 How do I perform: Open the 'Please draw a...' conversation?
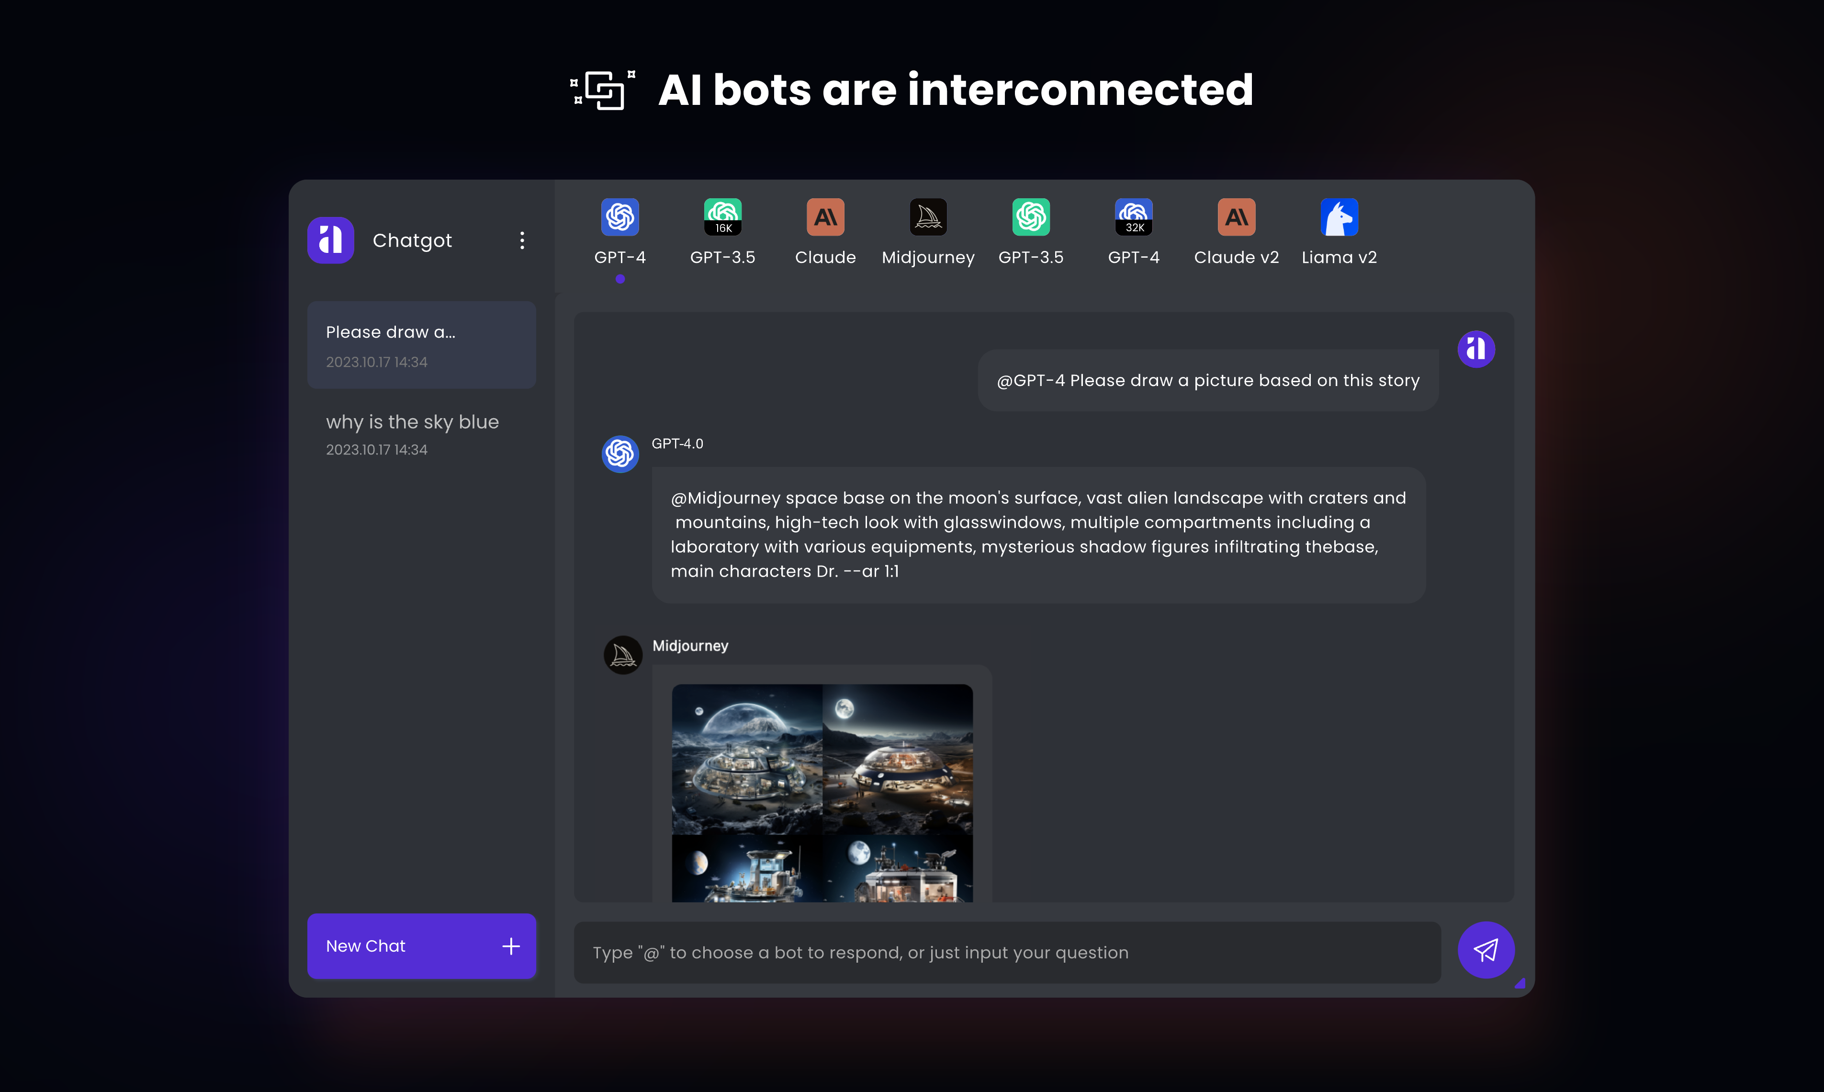point(421,344)
